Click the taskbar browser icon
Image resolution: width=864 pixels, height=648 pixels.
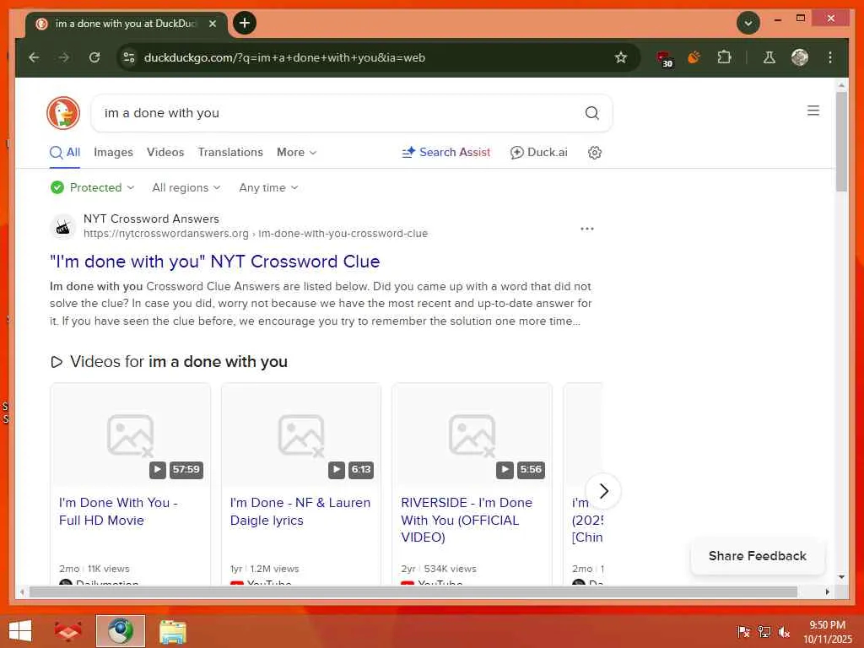pos(120,631)
